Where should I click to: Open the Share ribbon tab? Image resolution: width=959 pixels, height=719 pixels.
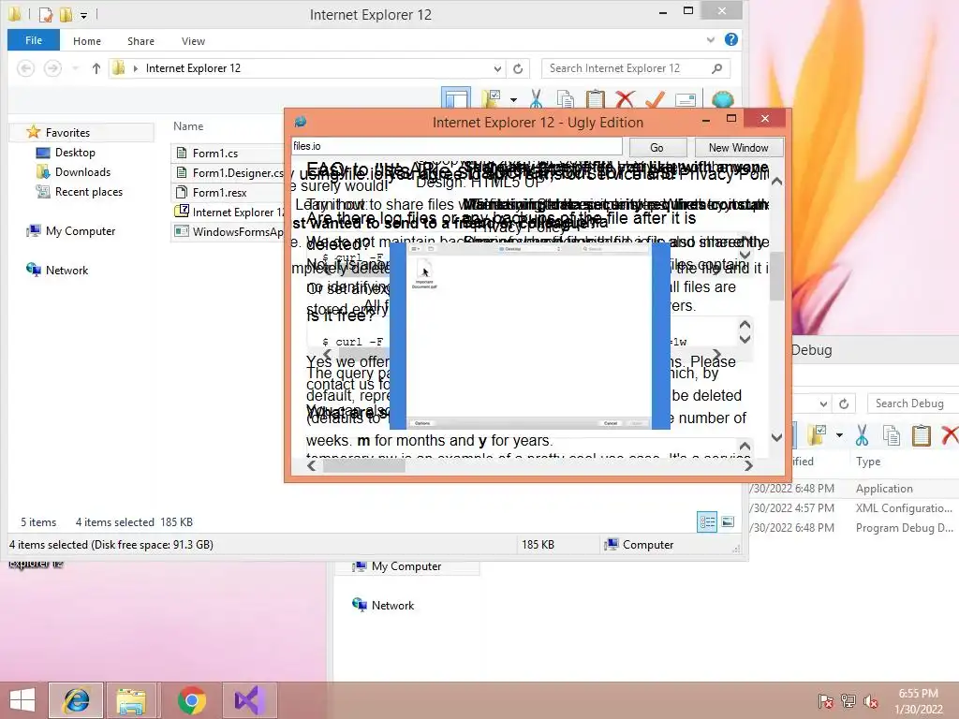(140, 41)
